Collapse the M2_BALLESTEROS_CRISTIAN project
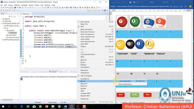 tap(1, 24)
